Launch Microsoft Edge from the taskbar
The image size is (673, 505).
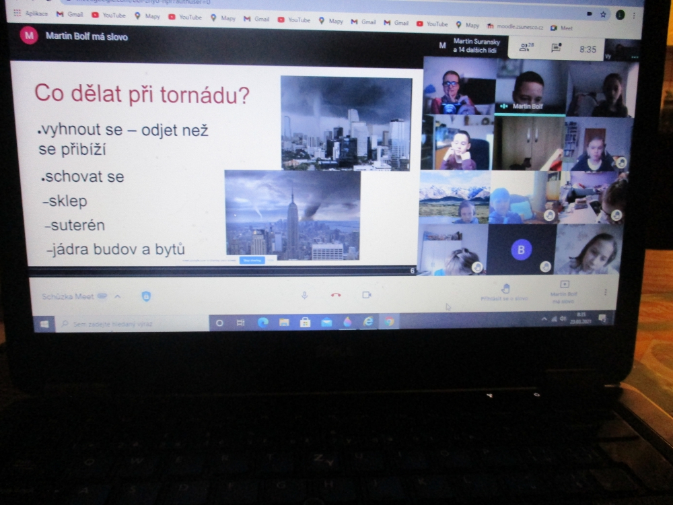coord(262,323)
